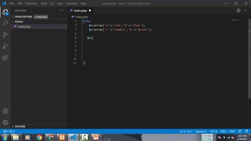Select index.php in the file tree

[x=39, y=27]
